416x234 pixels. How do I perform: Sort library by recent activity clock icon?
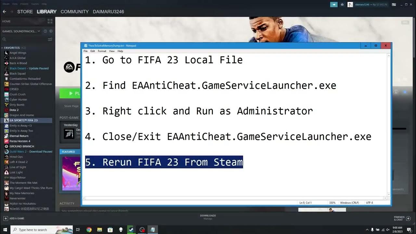click(x=45, y=31)
